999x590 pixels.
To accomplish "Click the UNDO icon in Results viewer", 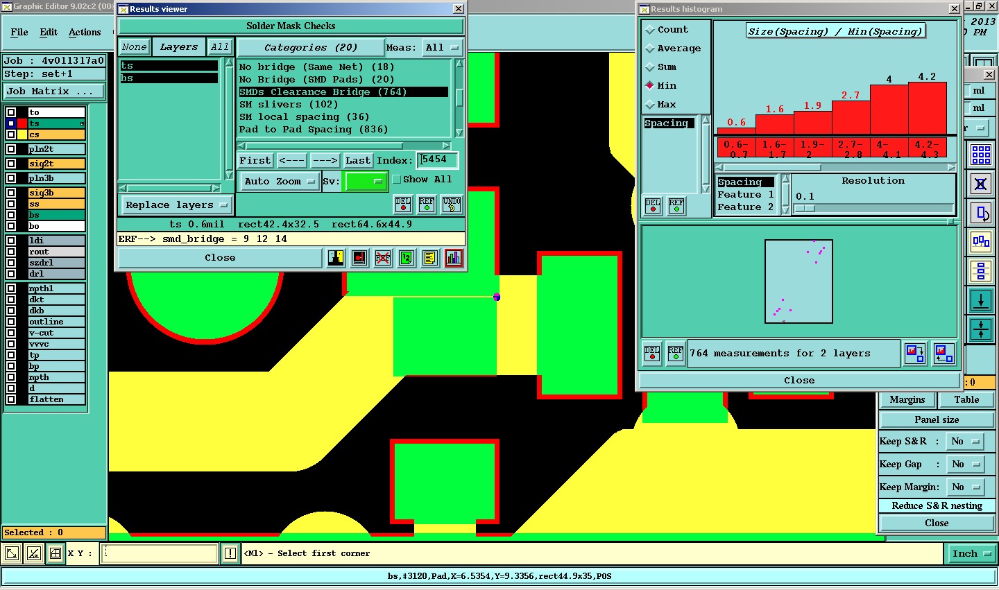I will pyautogui.click(x=452, y=205).
